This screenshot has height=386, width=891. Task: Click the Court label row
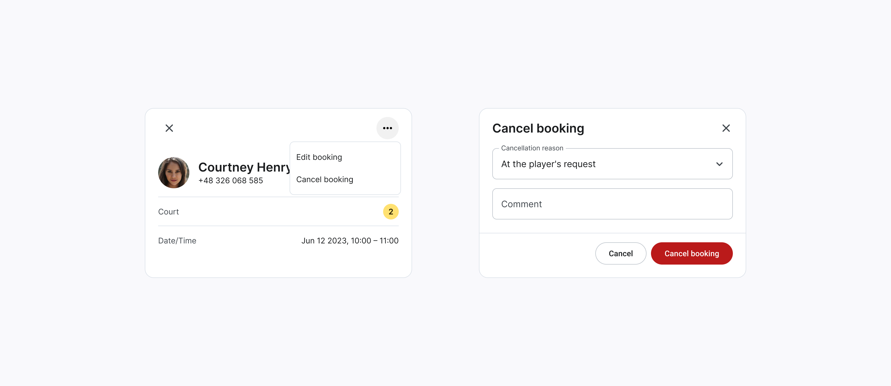tap(168, 211)
